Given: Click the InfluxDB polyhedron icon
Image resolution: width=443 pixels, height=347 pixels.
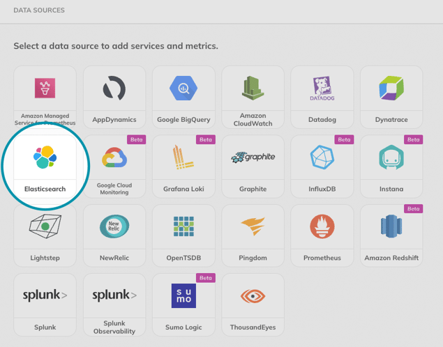Looking at the screenshot, I should click(322, 157).
